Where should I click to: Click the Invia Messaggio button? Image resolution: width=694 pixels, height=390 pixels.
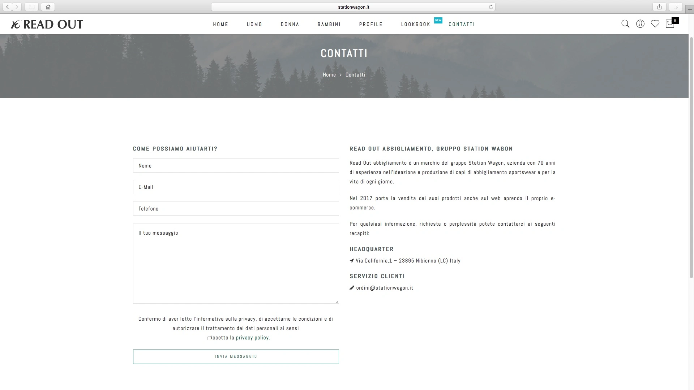click(236, 357)
